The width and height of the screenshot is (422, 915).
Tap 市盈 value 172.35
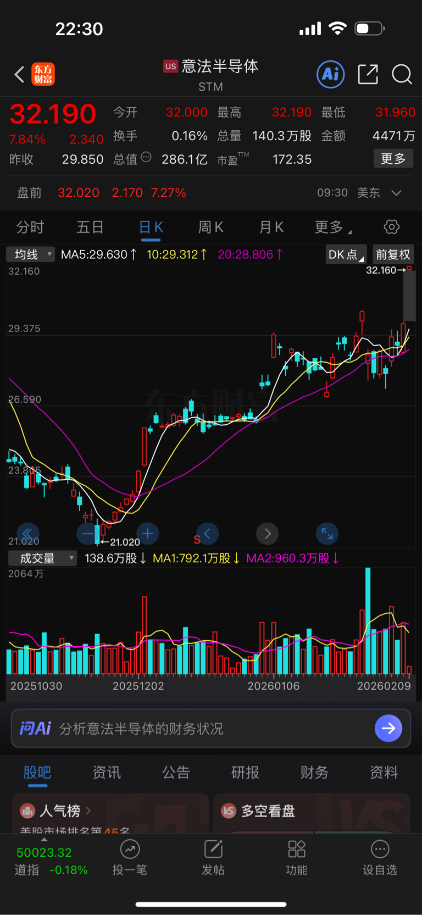tap(292, 159)
